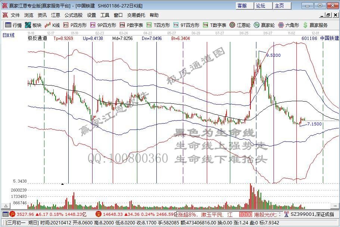Open the 板块 sector icon
Image resolution: width=340 pixels, height=227 pixels.
[28, 25]
